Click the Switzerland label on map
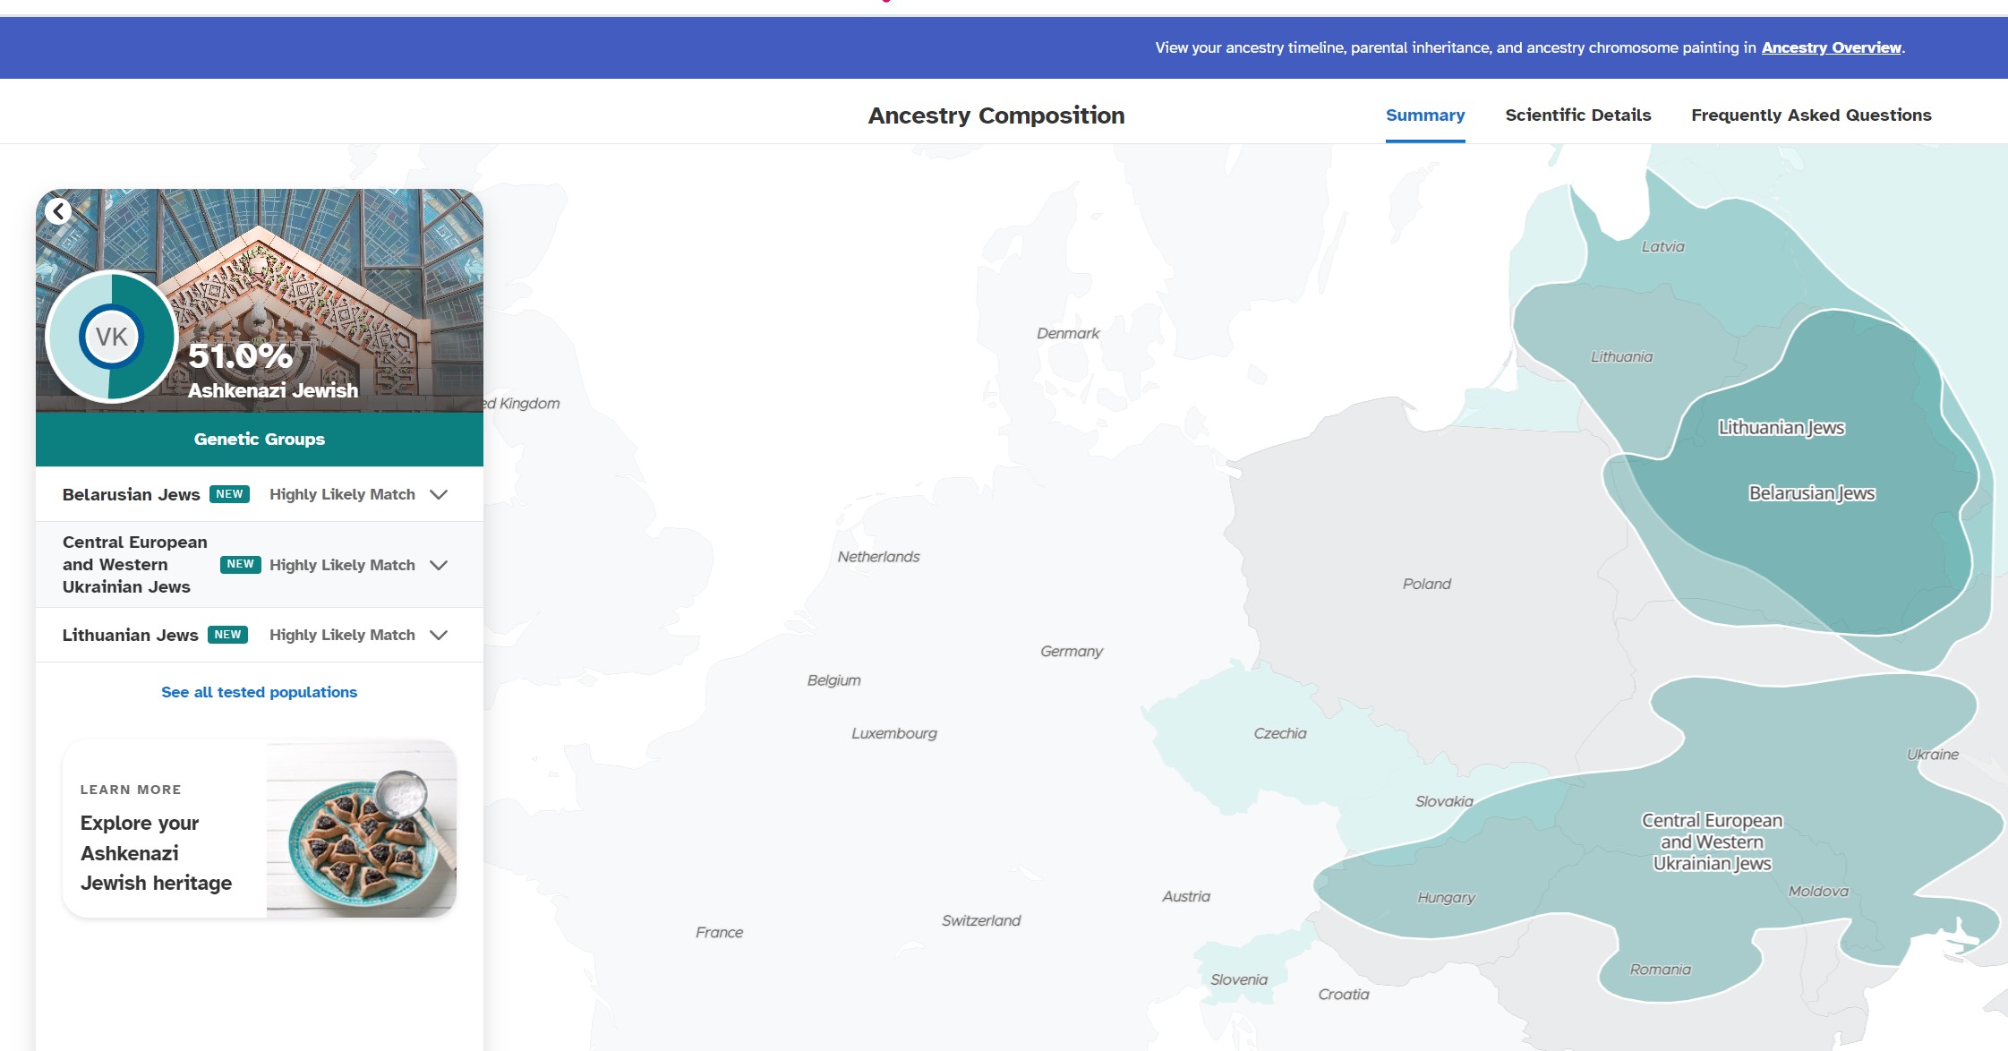Screen dimensions: 2008x1051 pyautogui.click(x=981, y=920)
